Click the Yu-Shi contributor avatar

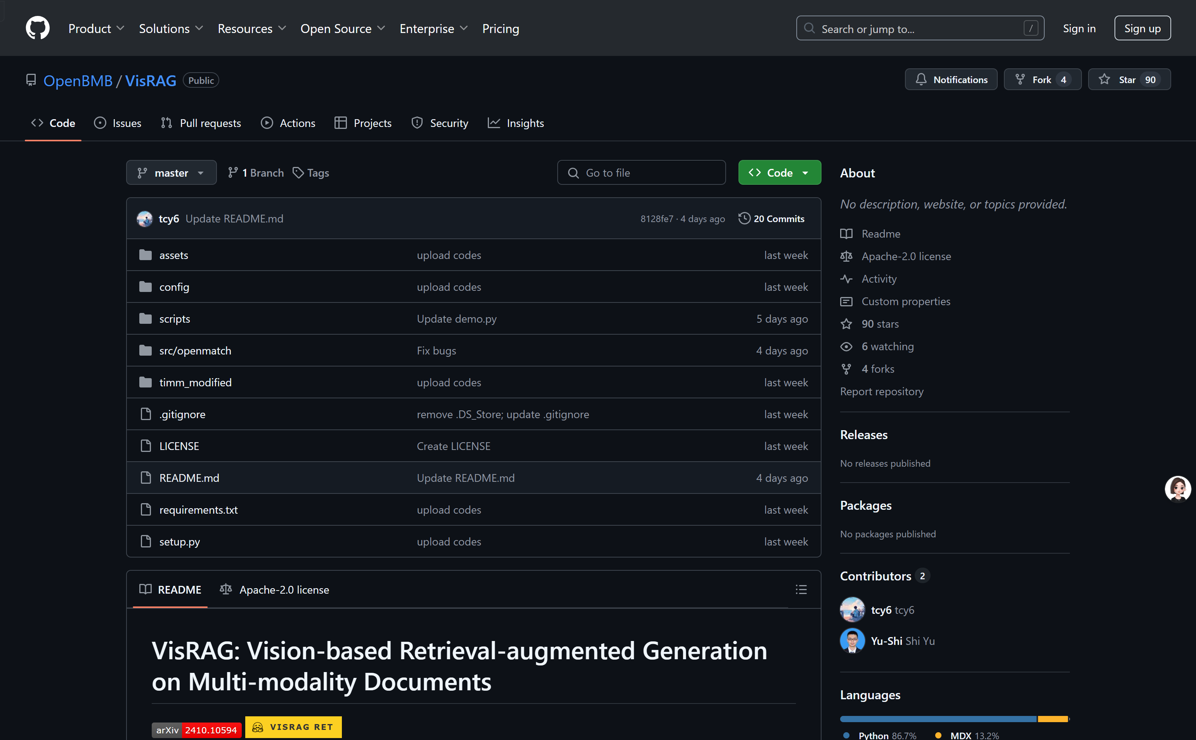[852, 641]
